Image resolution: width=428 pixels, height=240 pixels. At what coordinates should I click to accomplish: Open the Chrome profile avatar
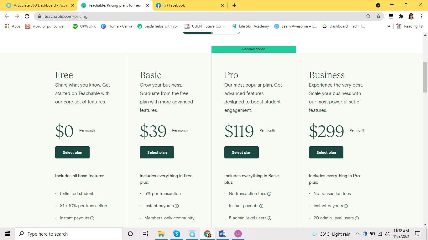point(411,16)
